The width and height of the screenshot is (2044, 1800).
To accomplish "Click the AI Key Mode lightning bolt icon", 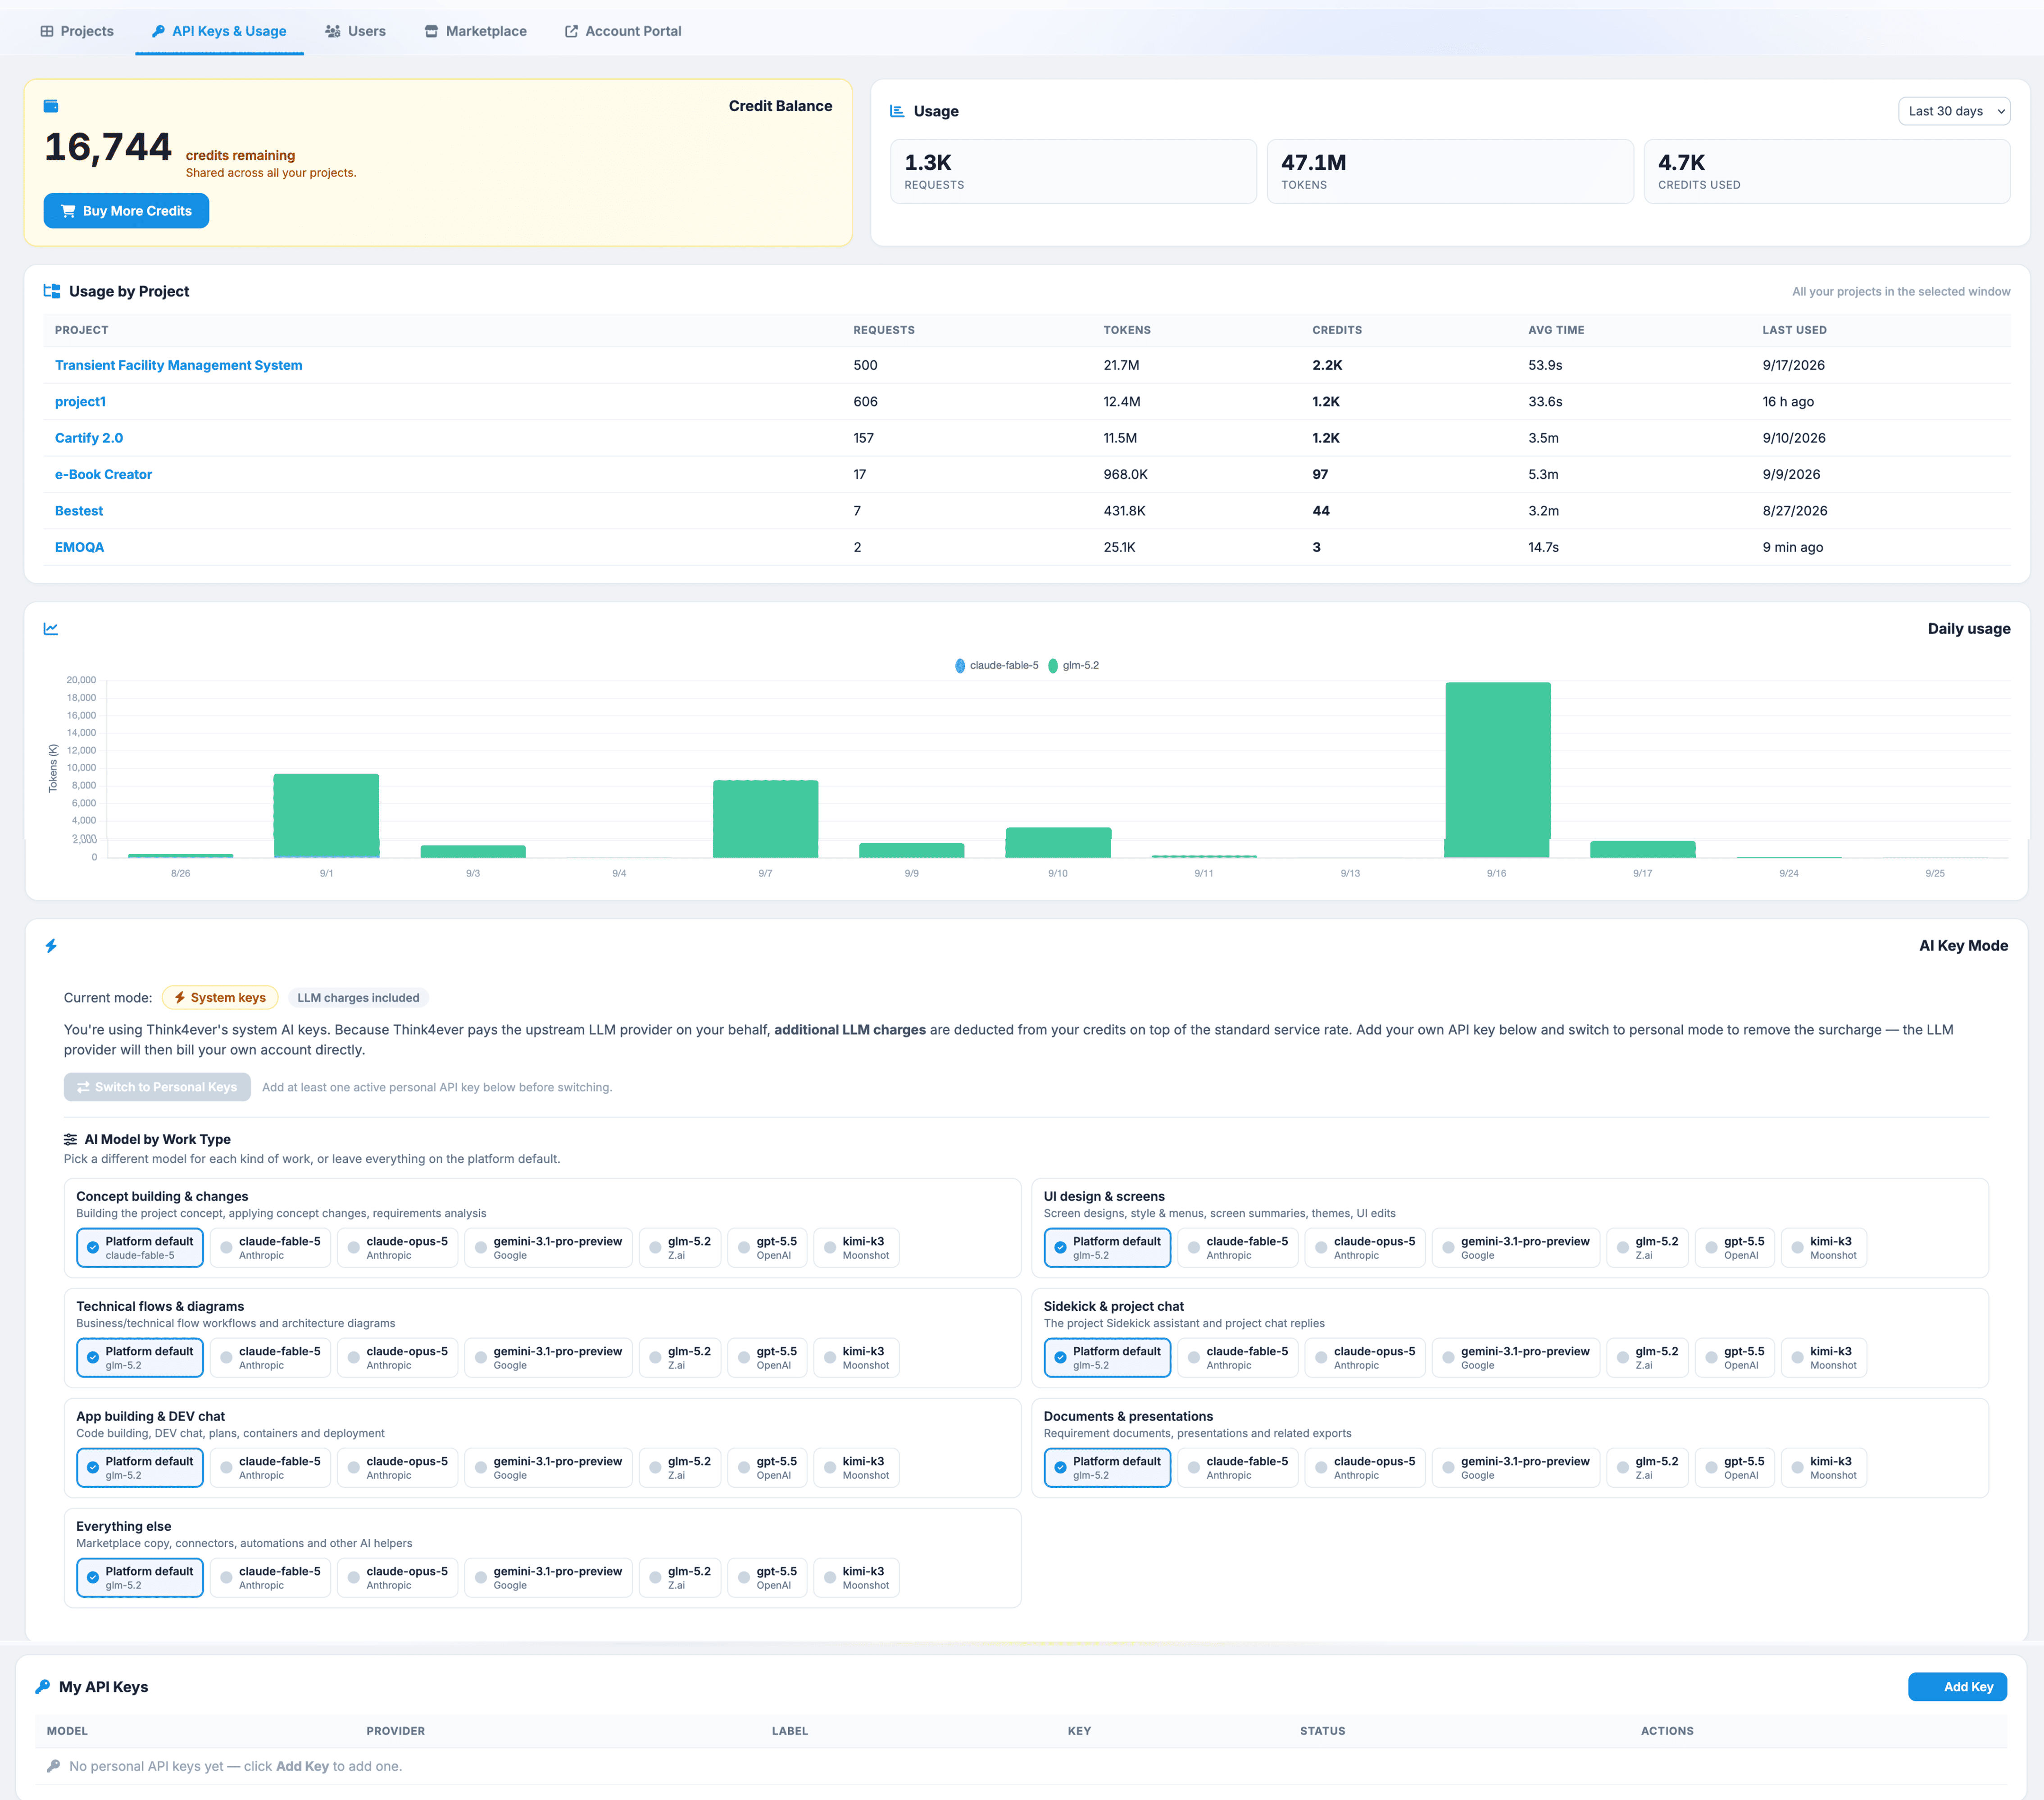I will pyautogui.click(x=51, y=946).
